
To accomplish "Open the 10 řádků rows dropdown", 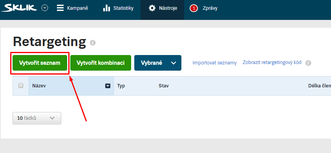I will pos(37,118).
